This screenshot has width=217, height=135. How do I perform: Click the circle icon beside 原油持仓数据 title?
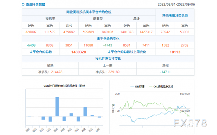click(23, 5)
